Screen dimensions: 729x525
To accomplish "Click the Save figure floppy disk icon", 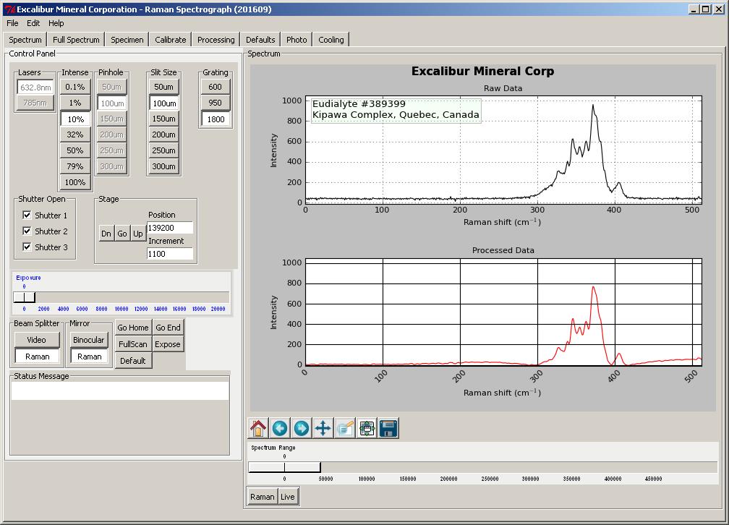I will (x=388, y=428).
